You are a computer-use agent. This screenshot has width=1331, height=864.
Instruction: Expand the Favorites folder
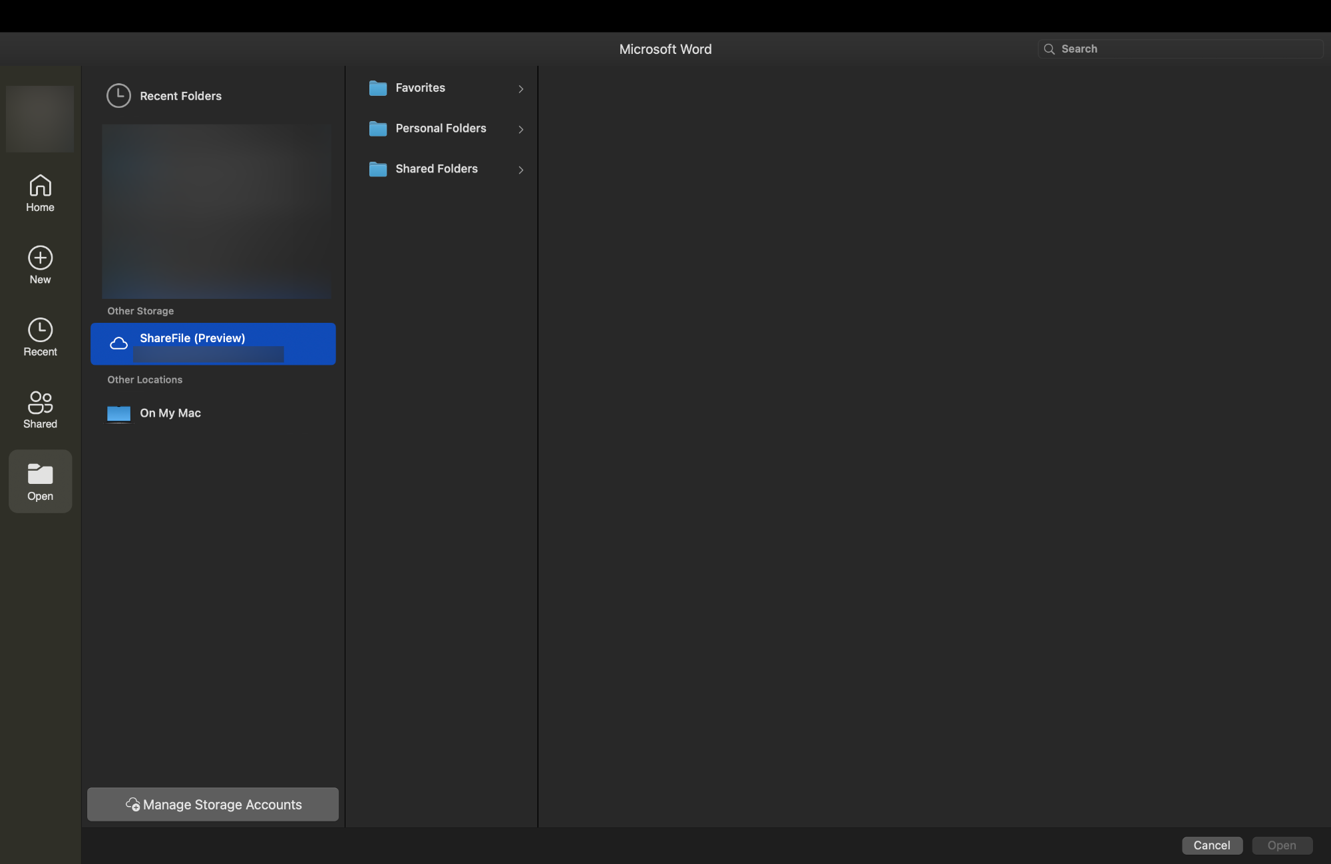[x=520, y=89]
